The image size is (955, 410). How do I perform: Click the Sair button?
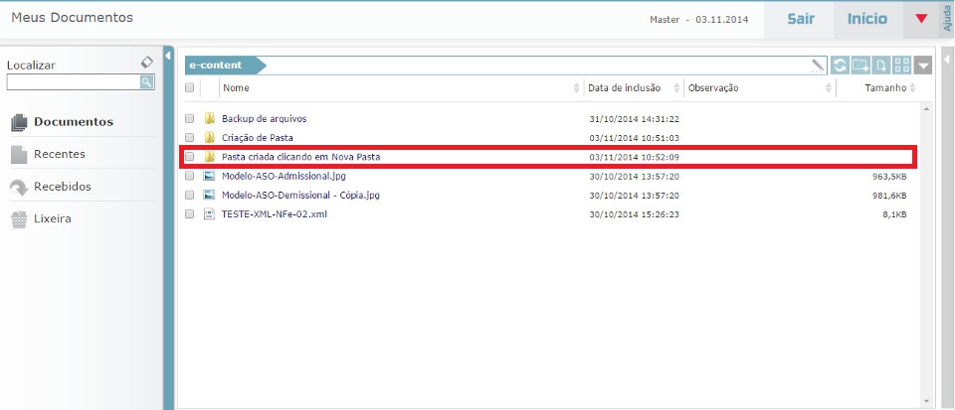801,19
